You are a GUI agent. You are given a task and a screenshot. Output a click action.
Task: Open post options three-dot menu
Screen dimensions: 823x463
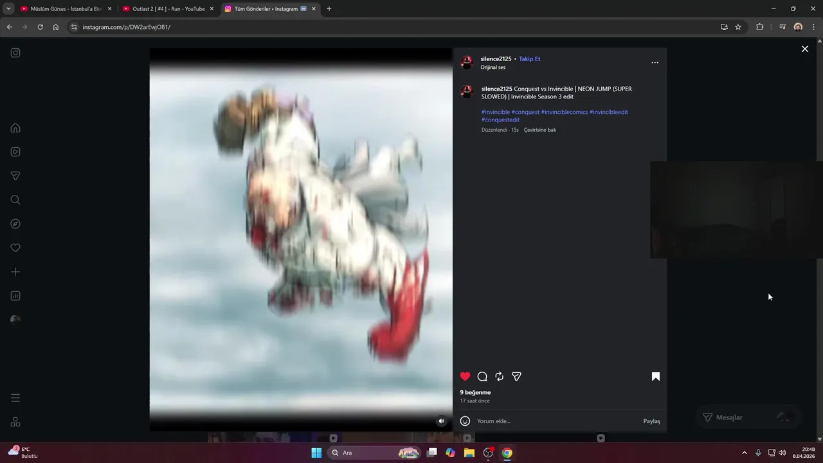coord(655,62)
